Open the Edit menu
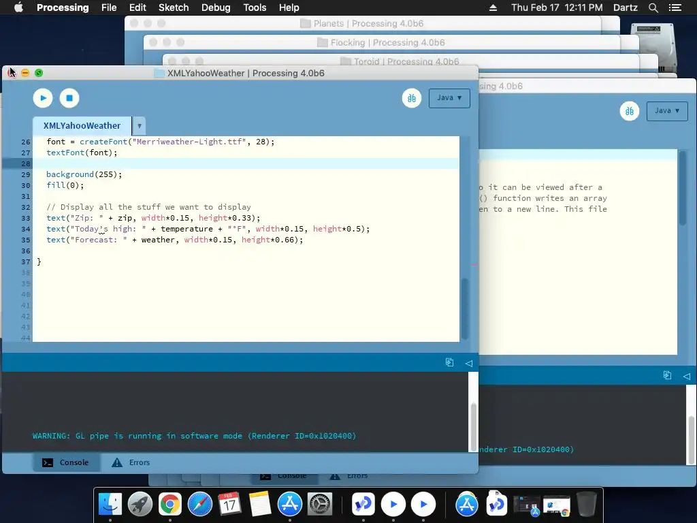This screenshot has height=523, width=697. pyautogui.click(x=137, y=7)
